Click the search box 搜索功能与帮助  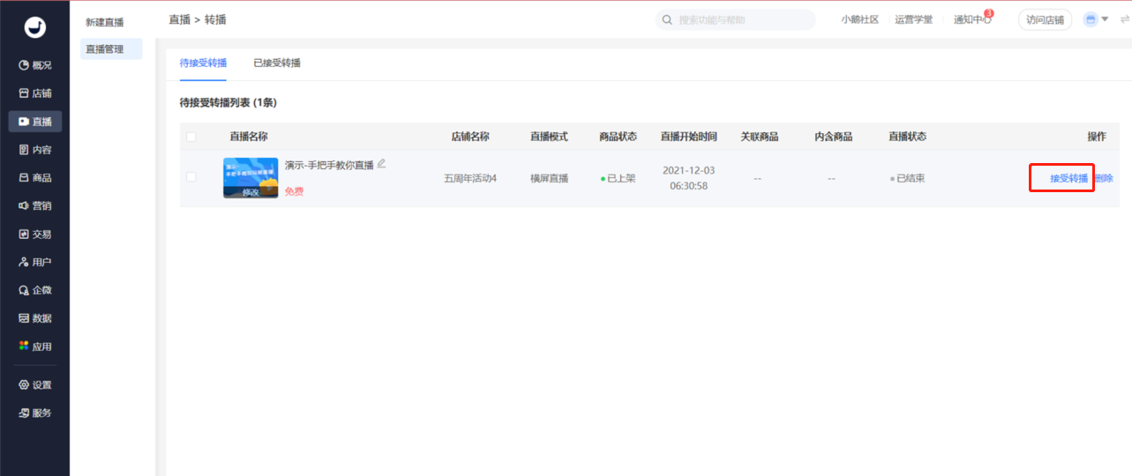point(735,19)
